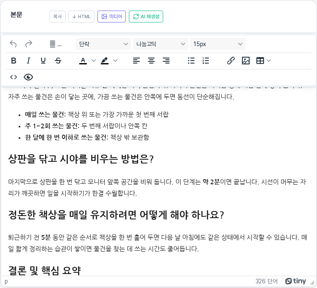Select the p element path in status bar

[6, 281]
